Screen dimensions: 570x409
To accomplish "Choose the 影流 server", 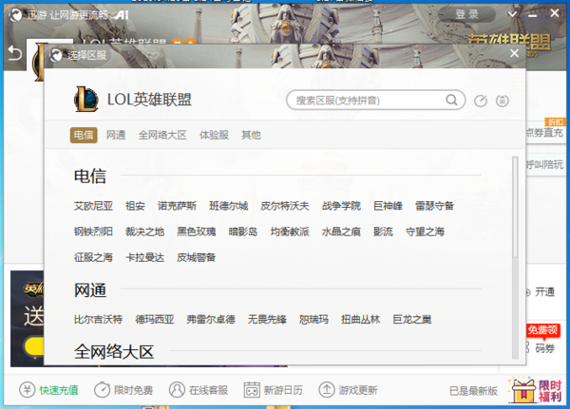I will [x=383, y=232].
